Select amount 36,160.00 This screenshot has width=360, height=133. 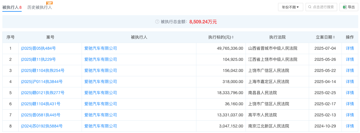(x=234, y=104)
